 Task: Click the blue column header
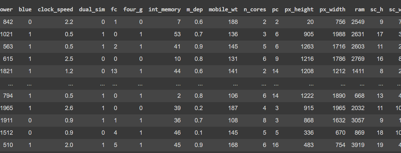(x=25, y=9)
